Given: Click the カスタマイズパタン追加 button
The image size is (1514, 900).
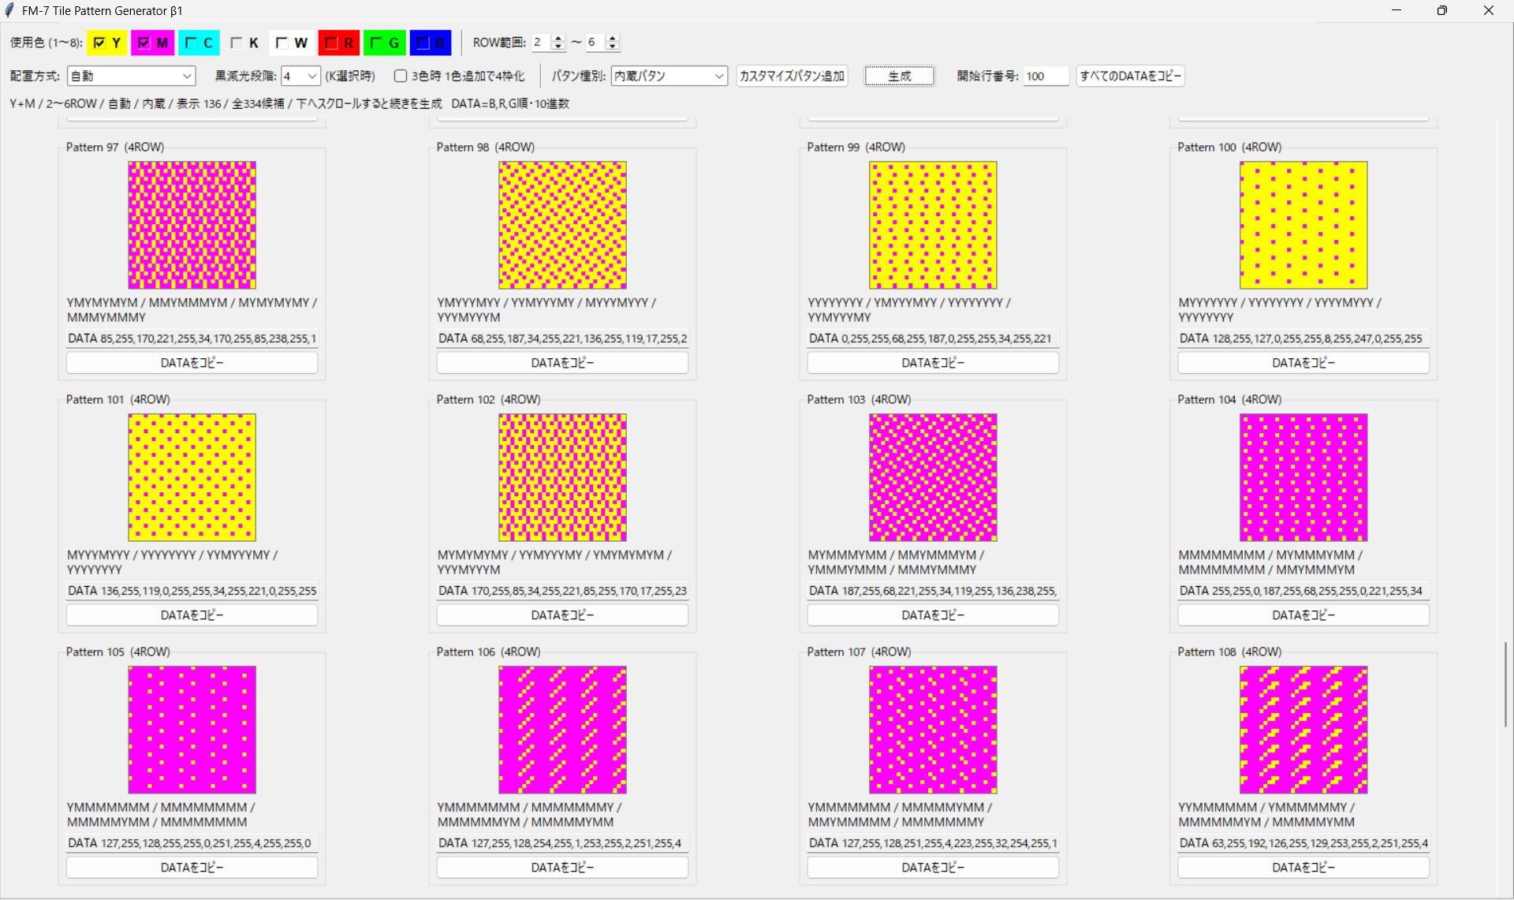Looking at the screenshot, I should [792, 76].
